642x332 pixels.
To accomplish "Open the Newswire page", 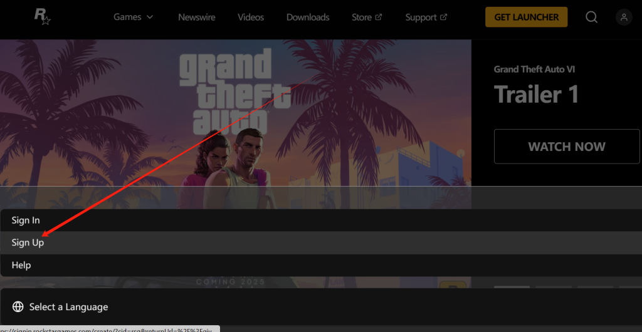I will tap(196, 17).
